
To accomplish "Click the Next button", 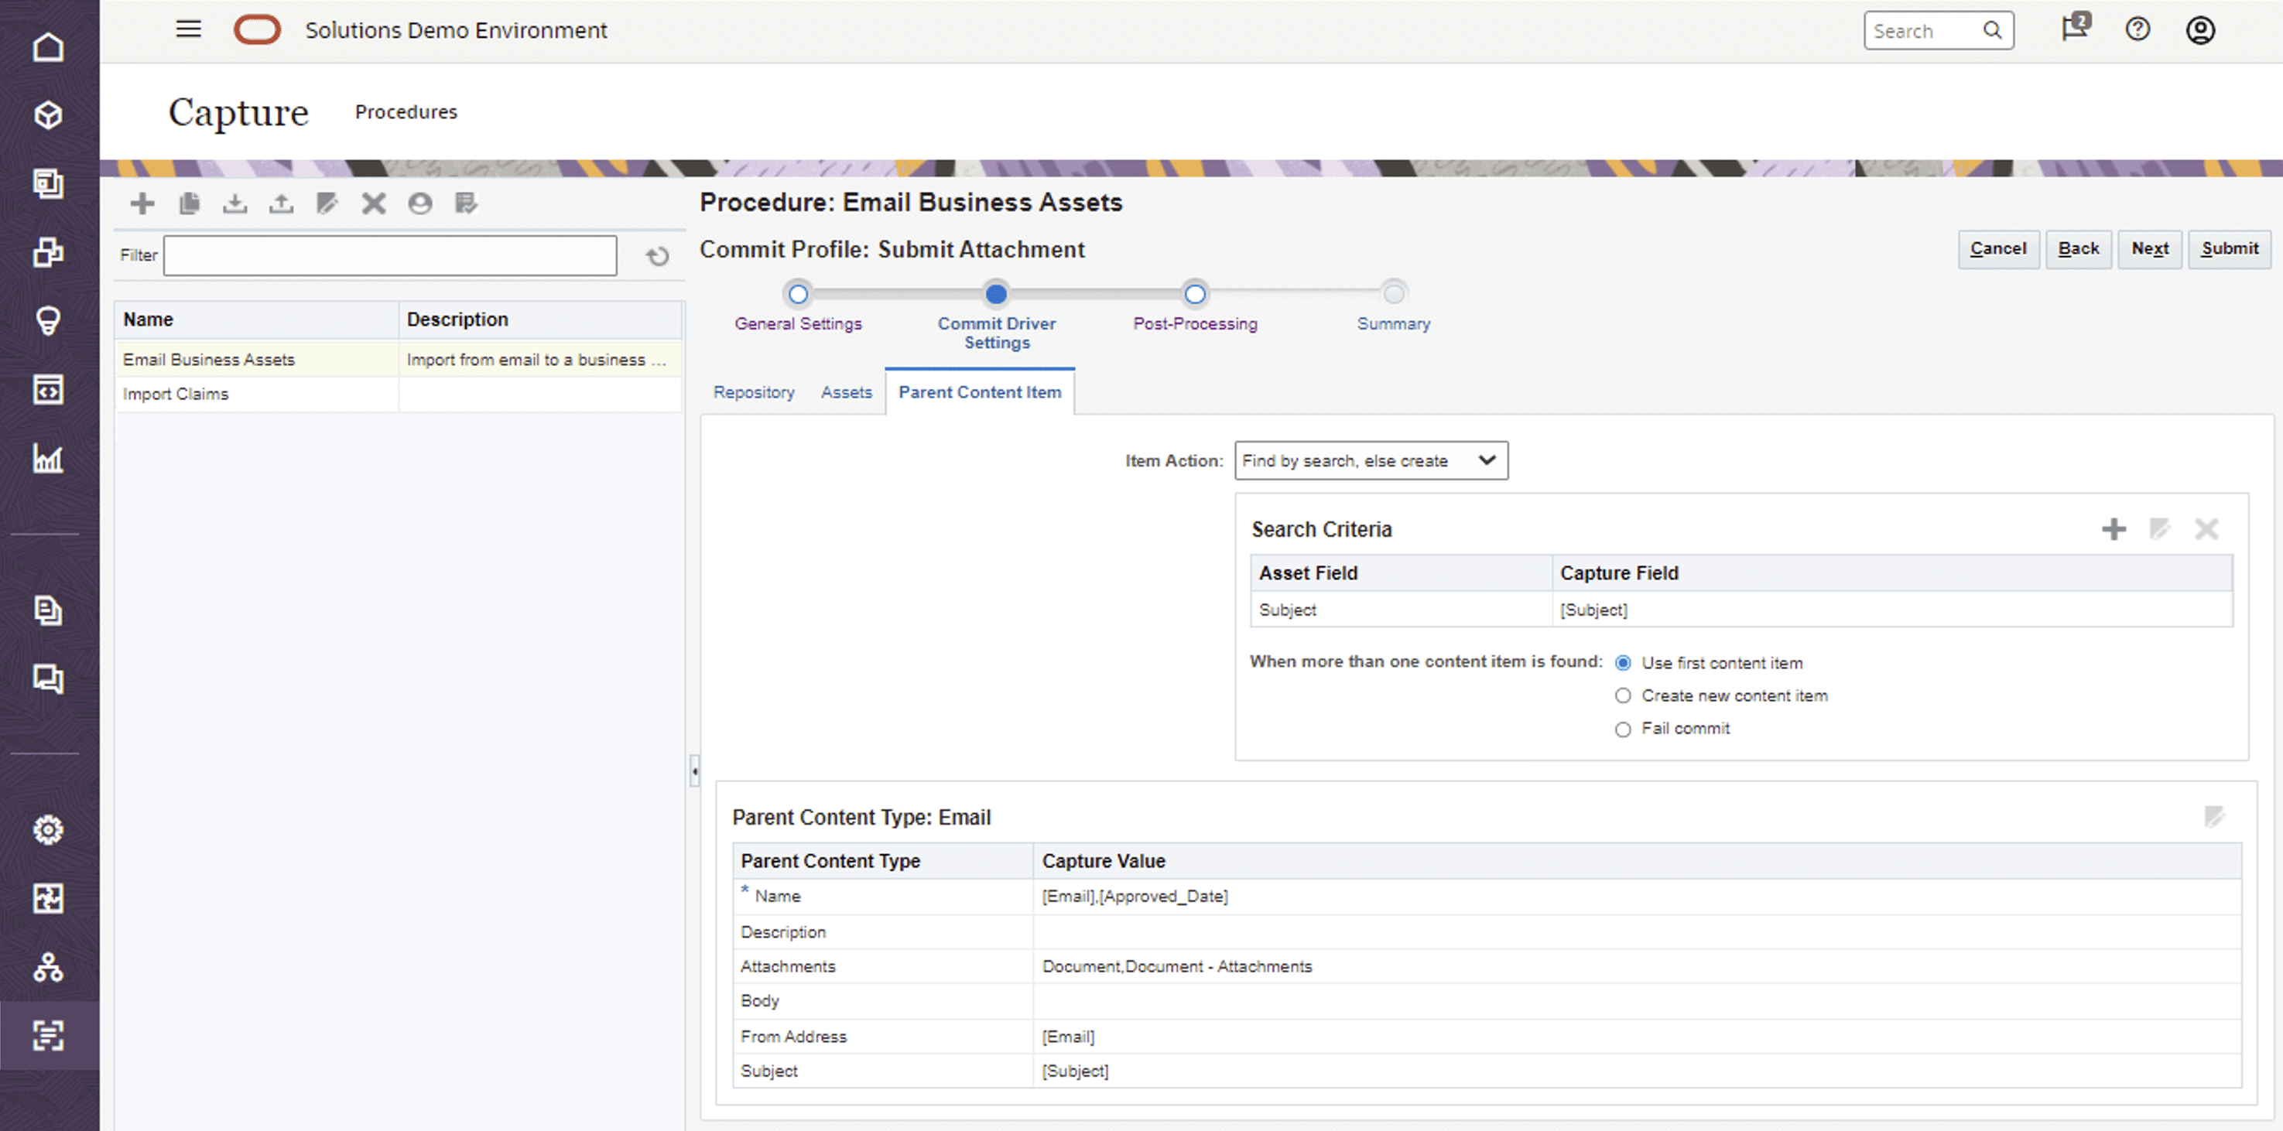I will pos(2150,249).
